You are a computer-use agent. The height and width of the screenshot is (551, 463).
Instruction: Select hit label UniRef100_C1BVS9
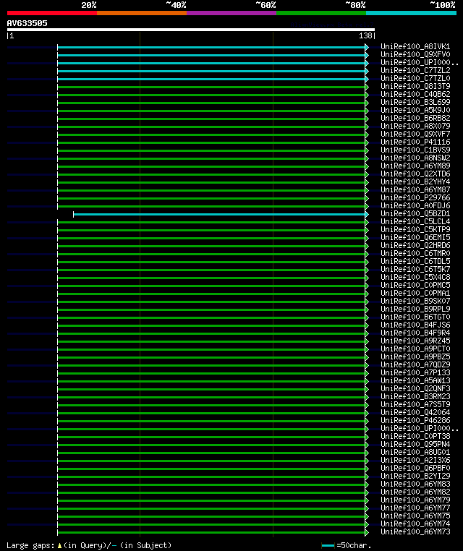415,150
